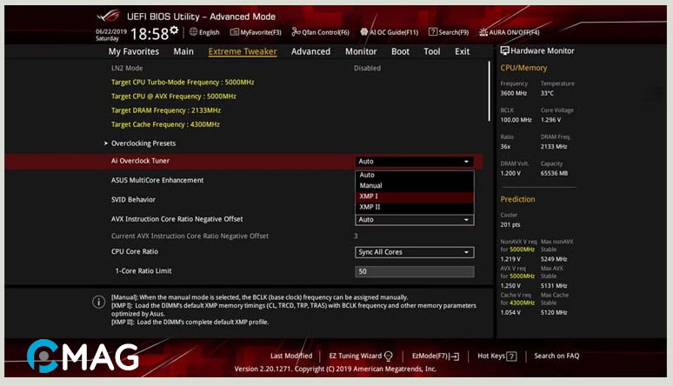
Task: Select 1-Core Ratio Limit label
Action: coord(143,271)
